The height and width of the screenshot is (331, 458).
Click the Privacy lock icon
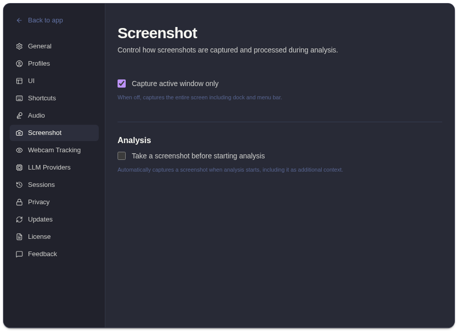[x=19, y=202]
